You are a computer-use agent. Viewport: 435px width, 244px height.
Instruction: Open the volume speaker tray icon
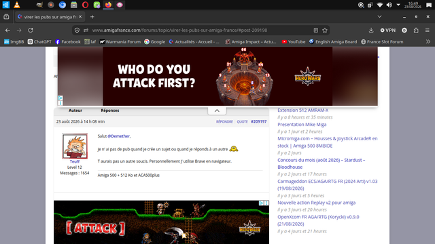pos(389,5)
